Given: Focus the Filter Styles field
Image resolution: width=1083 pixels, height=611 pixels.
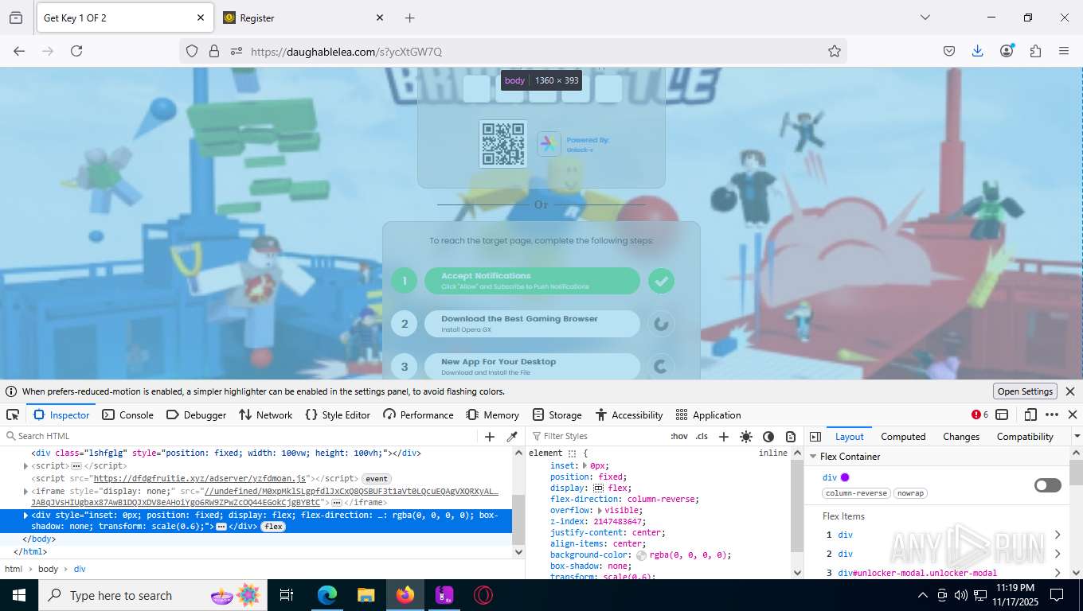Looking at the screenshot, I should (599, 436).
